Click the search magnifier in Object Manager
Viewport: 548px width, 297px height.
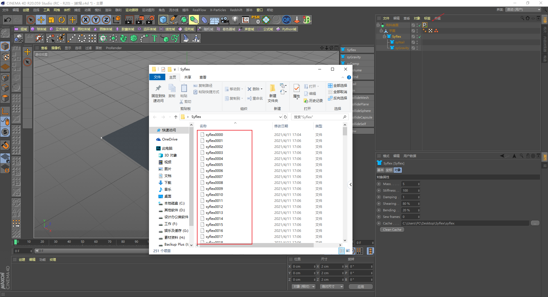tap(522, 18)
